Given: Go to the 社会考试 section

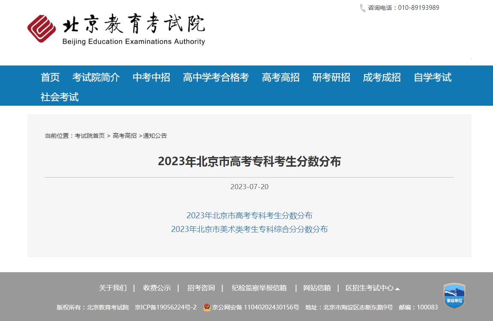Looking at the screenshot, I should (x=60, y=97).
